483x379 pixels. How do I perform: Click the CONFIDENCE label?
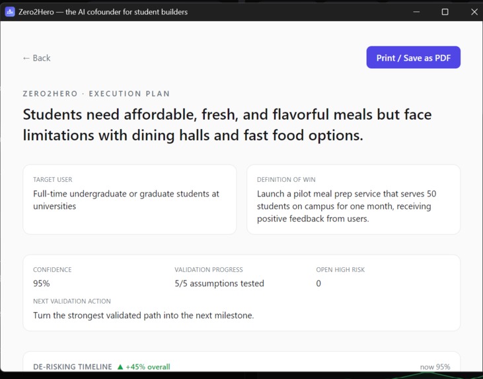pos(52,269)
